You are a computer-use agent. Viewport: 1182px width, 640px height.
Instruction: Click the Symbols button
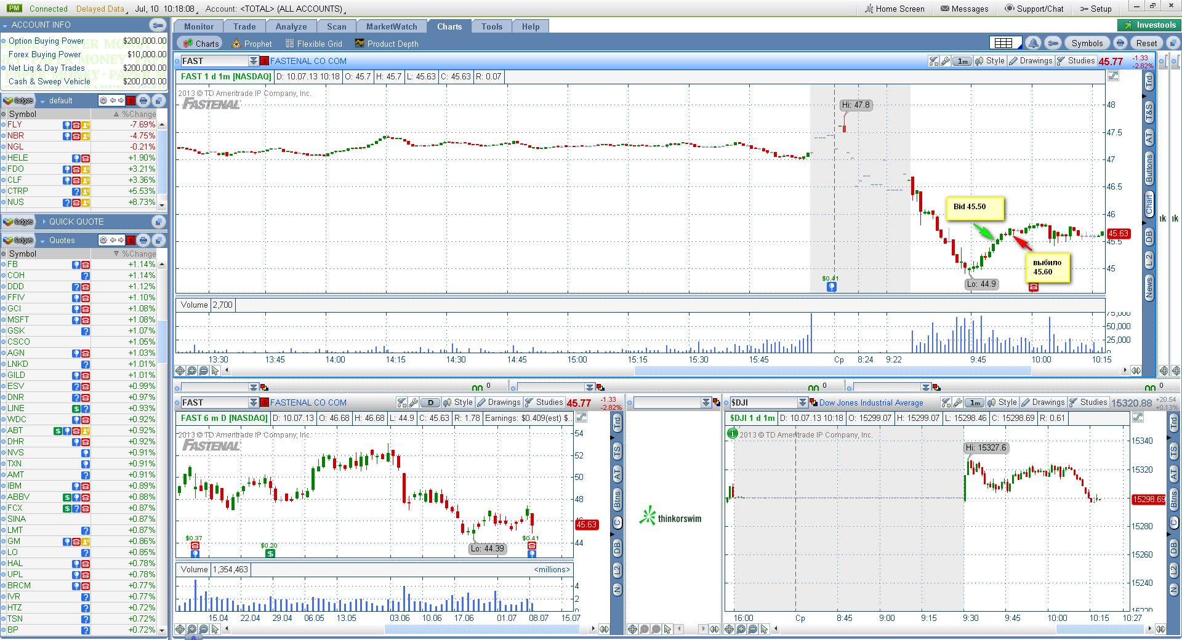click(x=1087, y=43)
